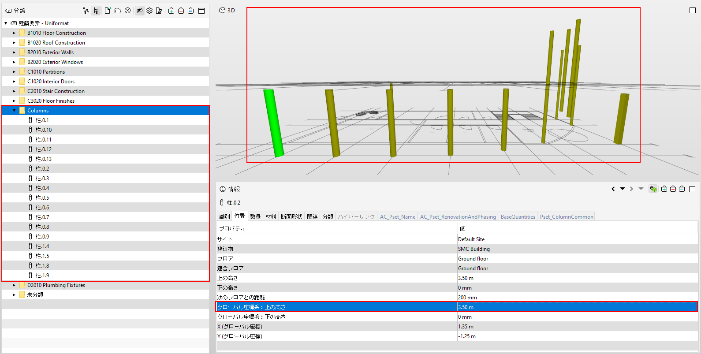Click the プロパティ column header
The height and width of the screenshot is (354, 701).
337,229
